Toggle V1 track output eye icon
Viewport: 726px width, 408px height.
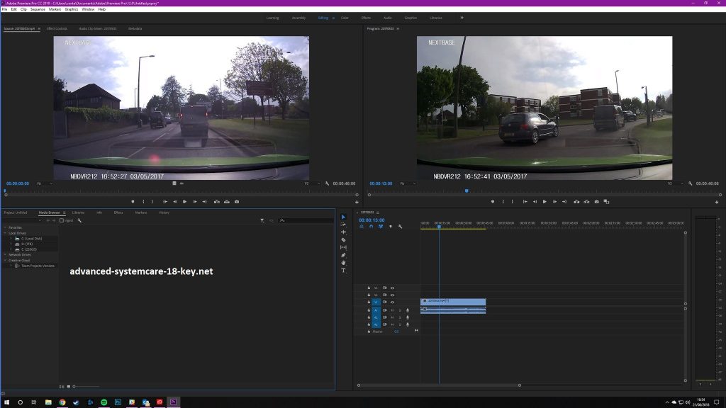tap(392, 302)
